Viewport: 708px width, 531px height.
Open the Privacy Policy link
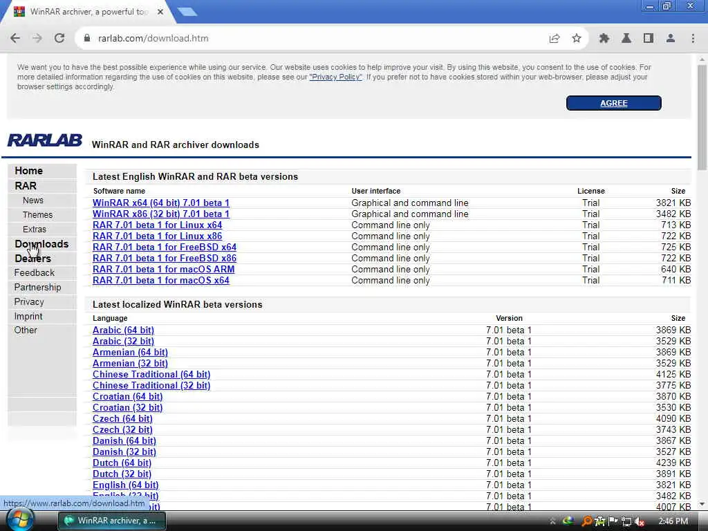(335, 77)
